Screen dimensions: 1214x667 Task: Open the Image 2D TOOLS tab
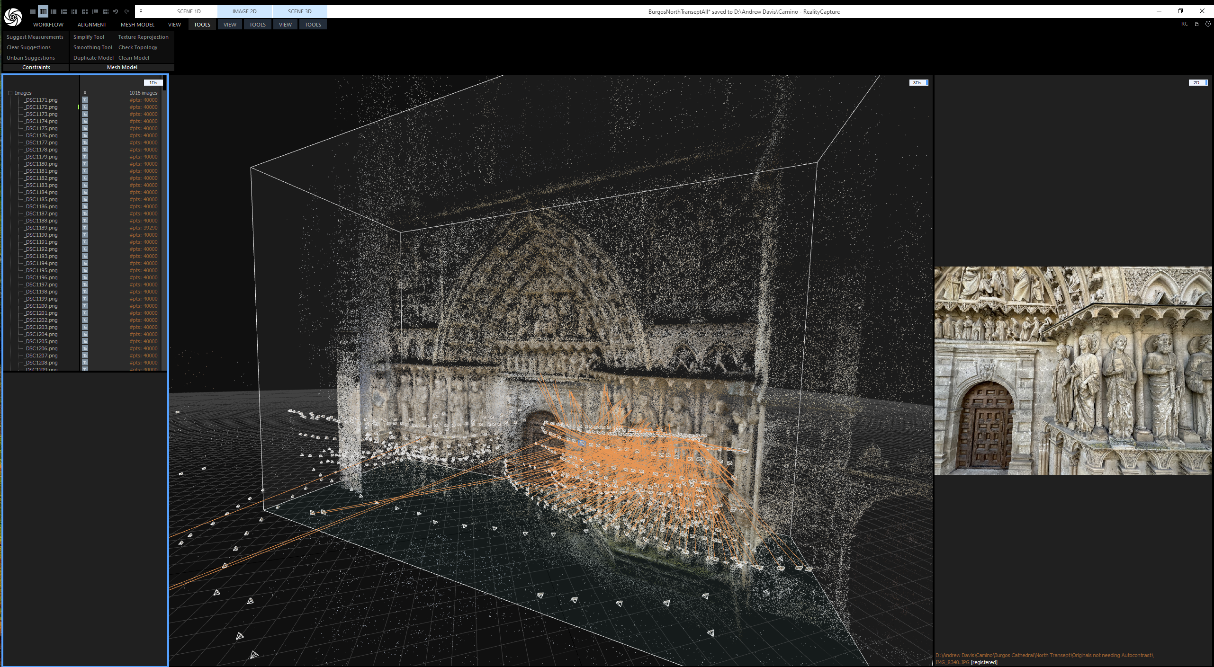pyautogui.click(x=258, y=25)
